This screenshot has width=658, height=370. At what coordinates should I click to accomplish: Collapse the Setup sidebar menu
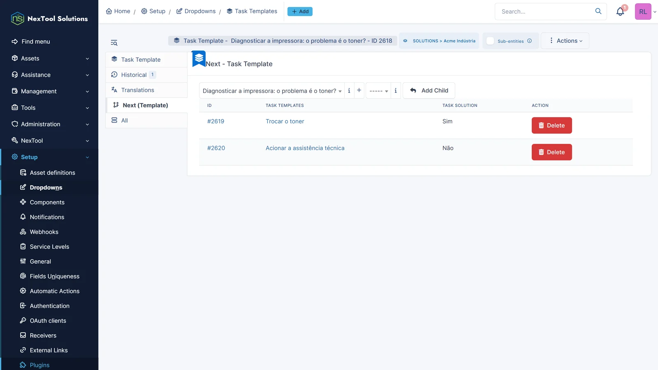(49, 157)
